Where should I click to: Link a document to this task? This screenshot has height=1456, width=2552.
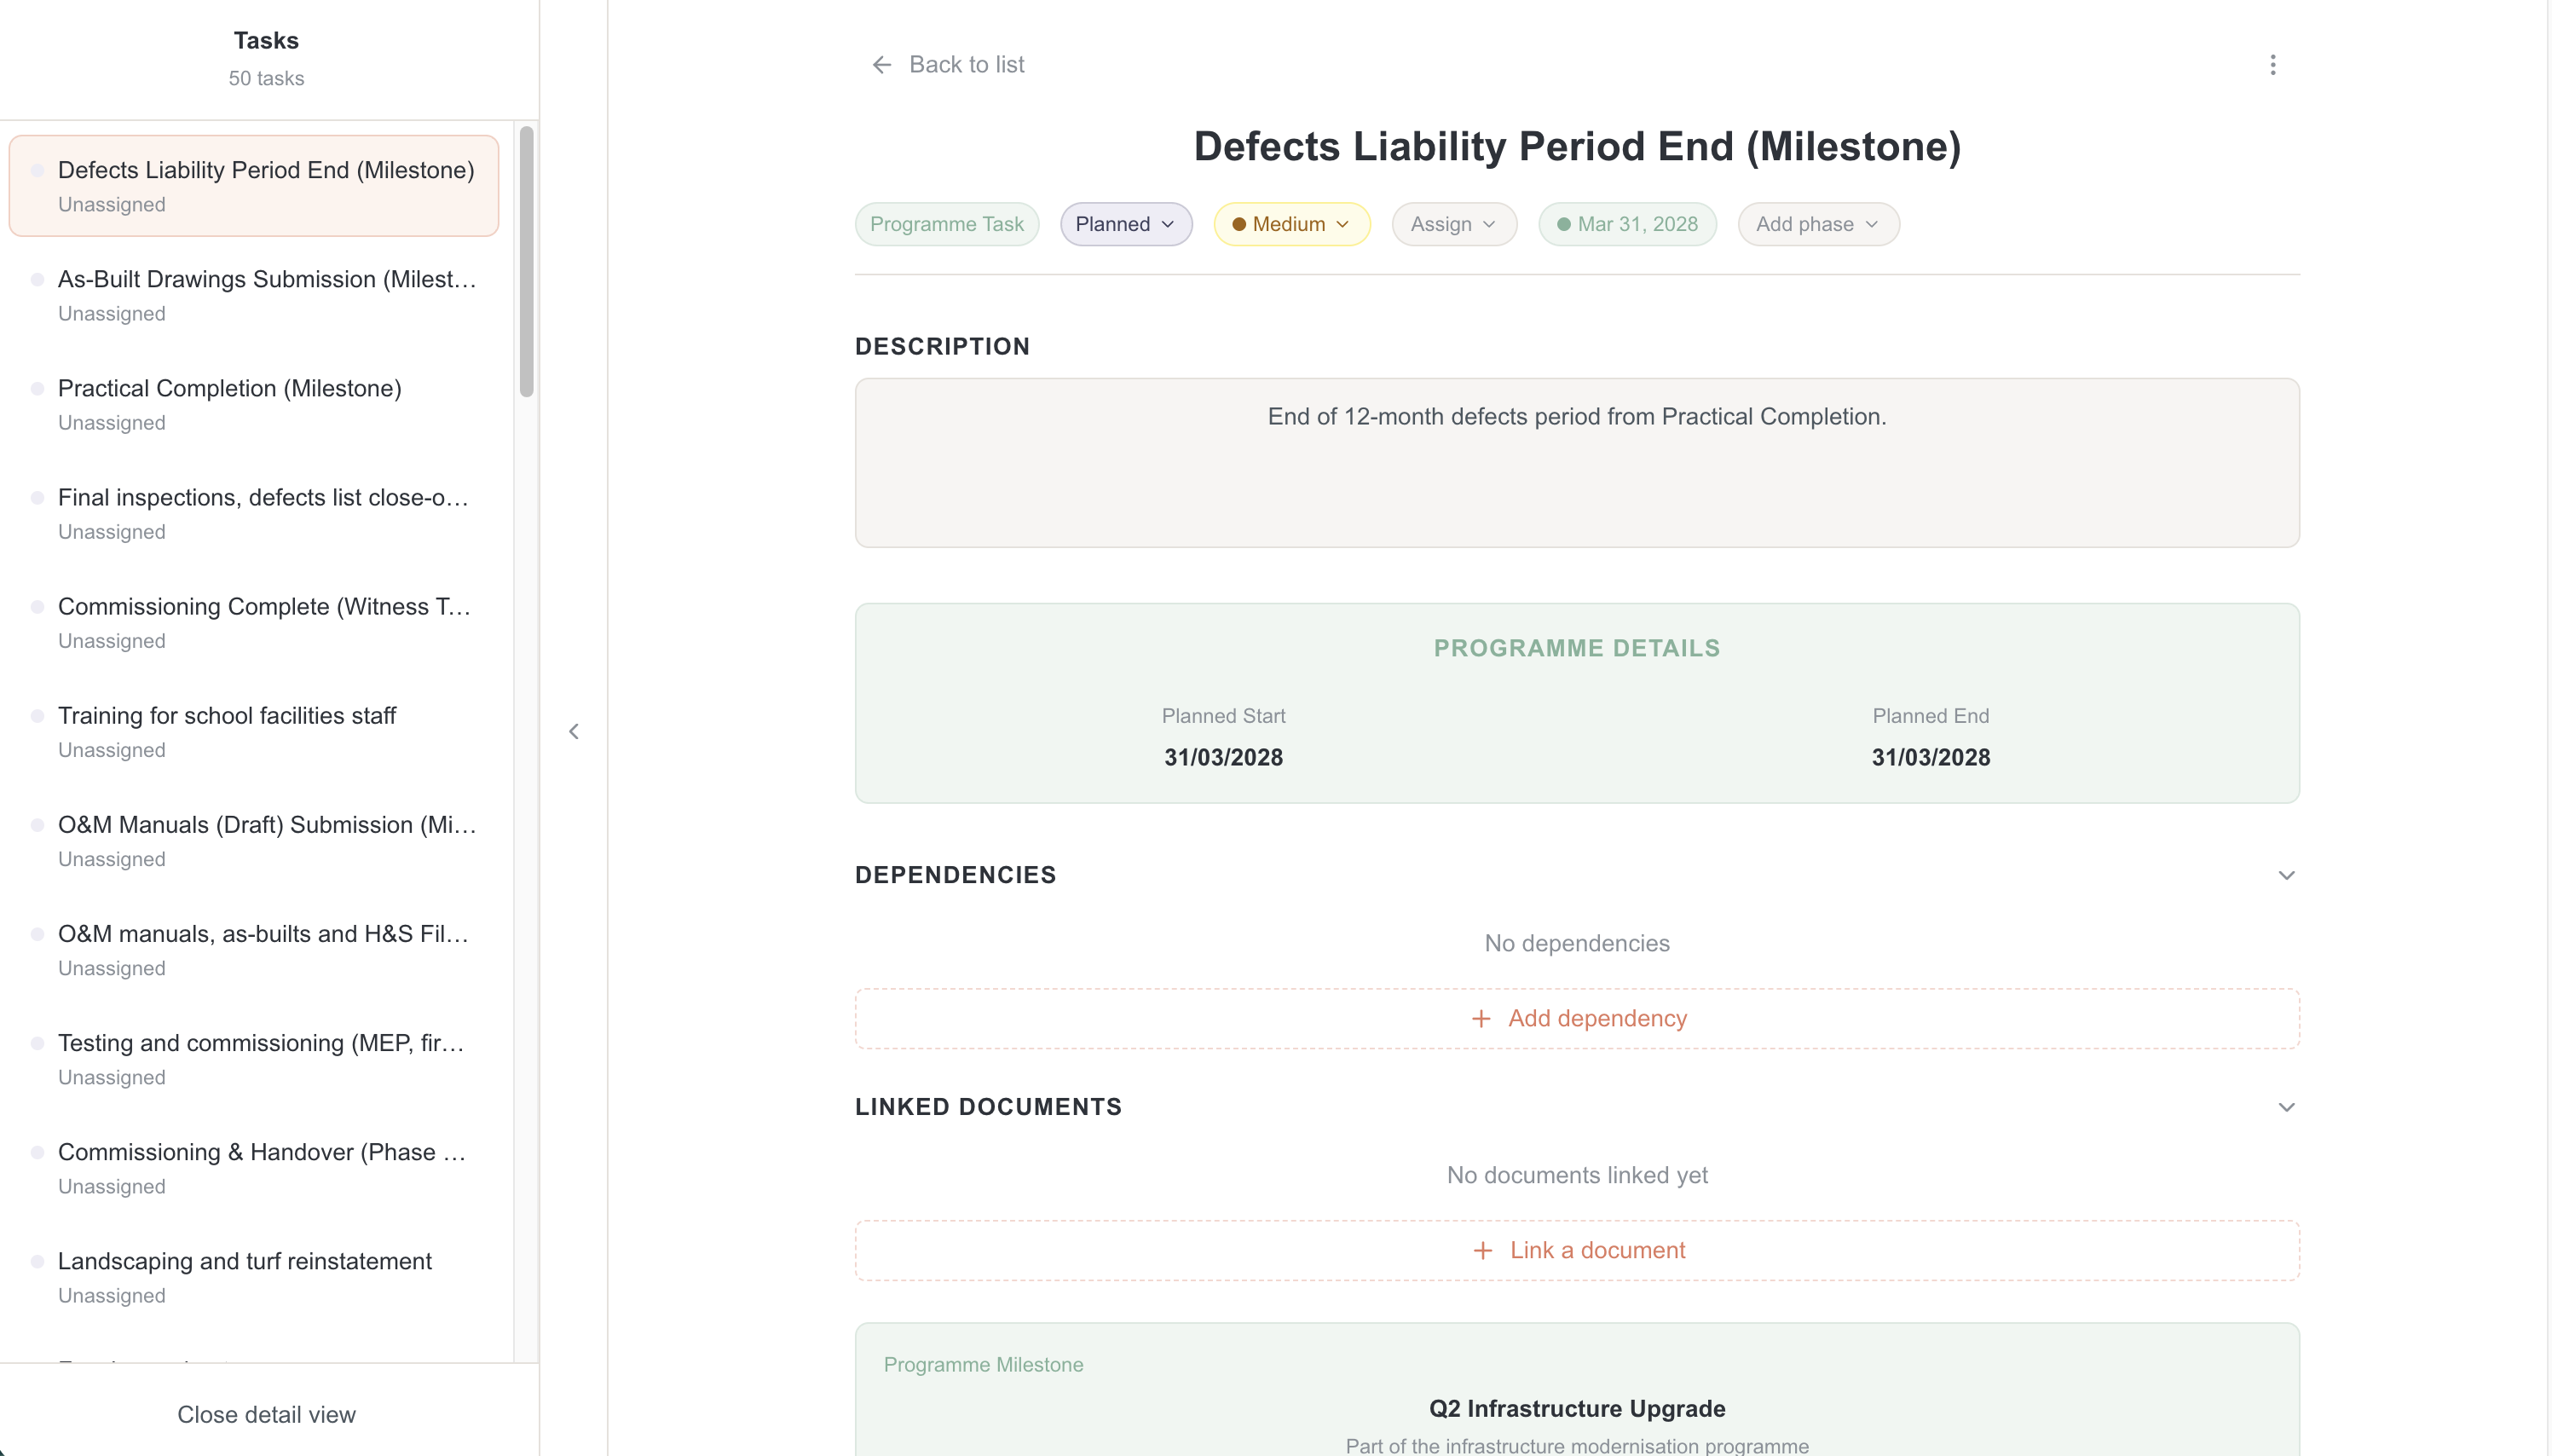[x=1576, y=1250]
